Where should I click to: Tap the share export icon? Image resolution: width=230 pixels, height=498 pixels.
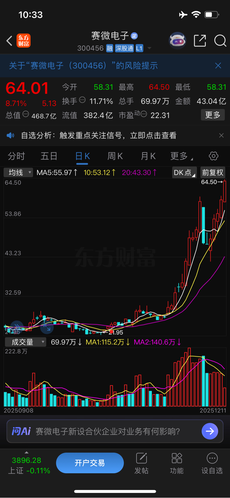[200, 40]
